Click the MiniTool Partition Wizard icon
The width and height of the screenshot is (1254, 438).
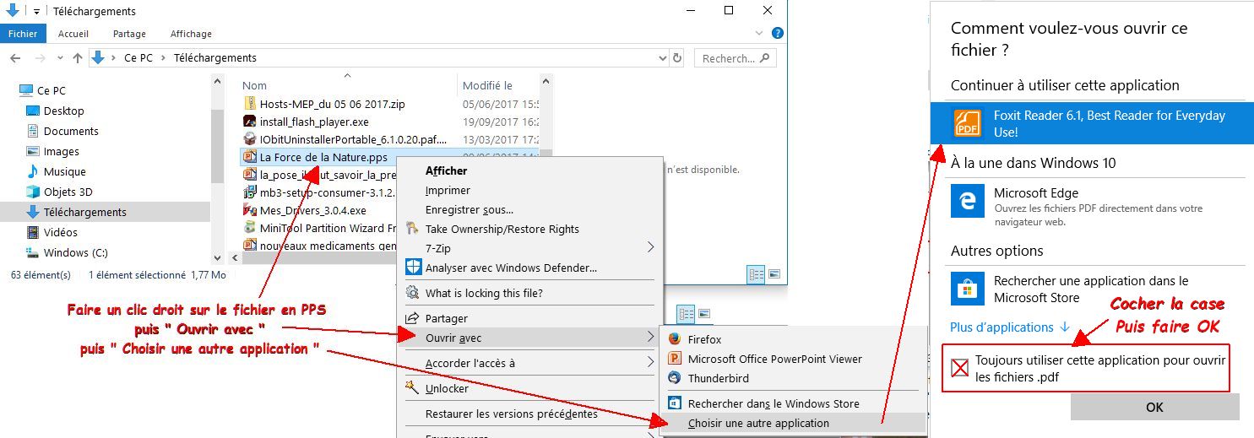(x=250, y=228)
